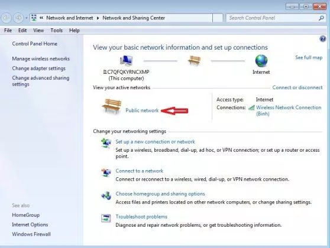Click the Troubleshoot problems icon
The image size is (330, 248).
(x=106, y=218)
